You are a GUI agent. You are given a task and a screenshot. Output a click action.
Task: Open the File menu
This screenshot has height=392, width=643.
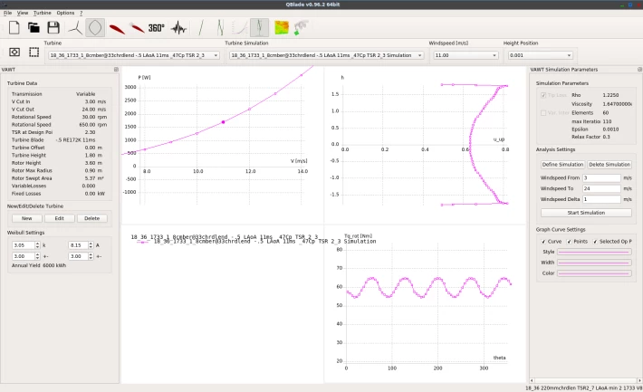coord(8,13)
